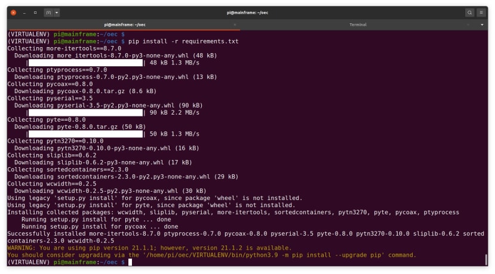Click the terminal scrollbar handle
Screen dimensions: 495x274
pos(486,260)
